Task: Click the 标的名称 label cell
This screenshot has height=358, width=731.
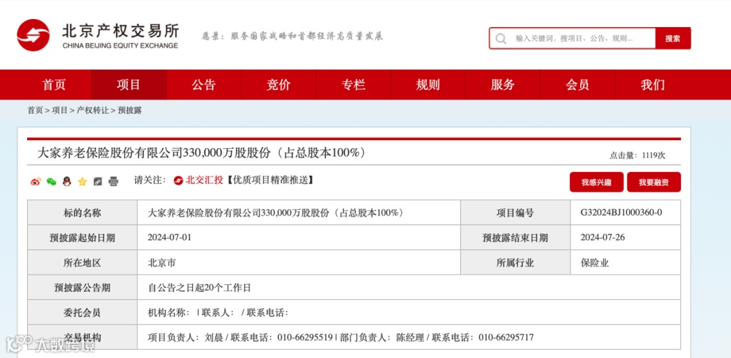Action: [83, 213]
